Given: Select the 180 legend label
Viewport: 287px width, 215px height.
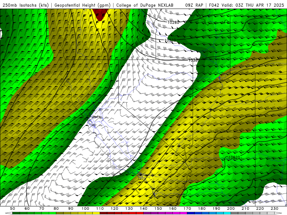Looking at the screenshot, I should pyautogui.click(x=202, y=209).
